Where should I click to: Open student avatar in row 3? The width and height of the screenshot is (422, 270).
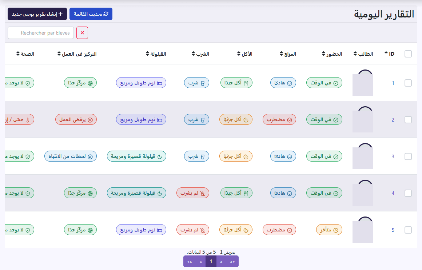363,156
